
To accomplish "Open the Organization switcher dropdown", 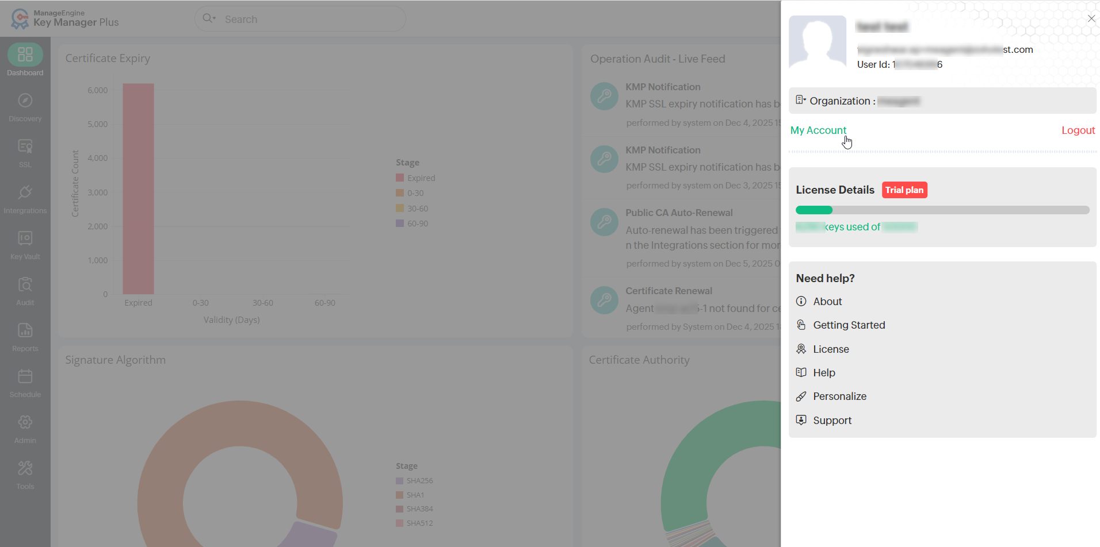I will (x=942, y=101).
